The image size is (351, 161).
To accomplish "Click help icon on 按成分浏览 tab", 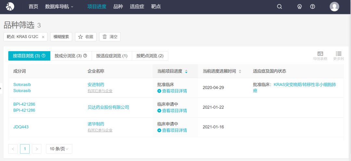I will coord(85,56).
